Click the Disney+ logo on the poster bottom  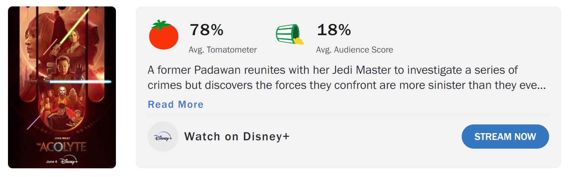[69, 160]
